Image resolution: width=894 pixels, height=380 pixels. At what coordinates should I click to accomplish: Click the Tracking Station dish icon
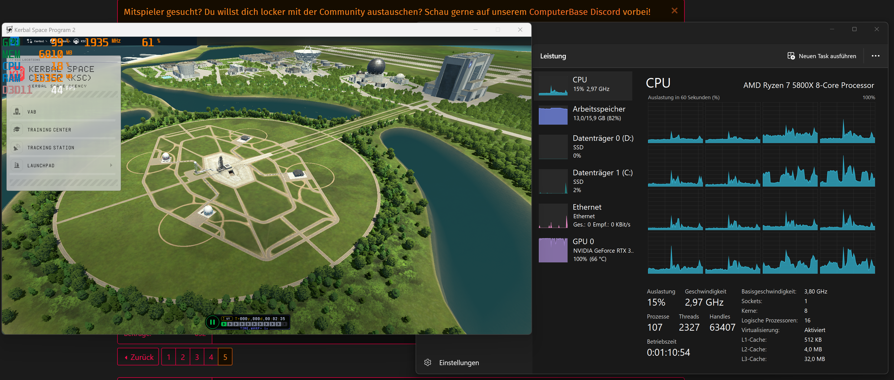(x=17, y=148)
